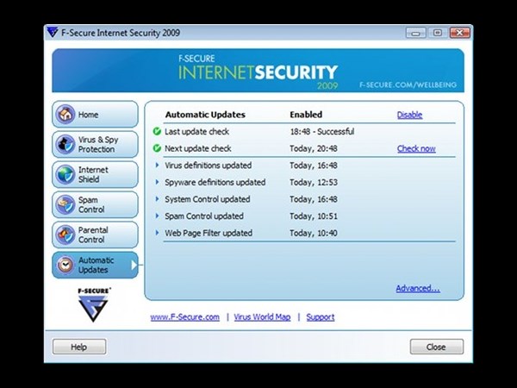Viewport: 517px width, 388px height.
Task: Expand the System Control updated entry
Action: [157, 199]
